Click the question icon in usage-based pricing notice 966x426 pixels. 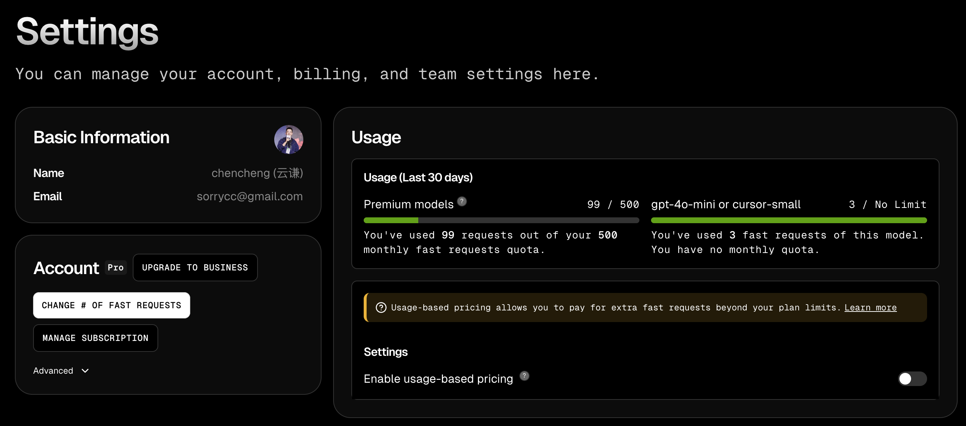381,308
